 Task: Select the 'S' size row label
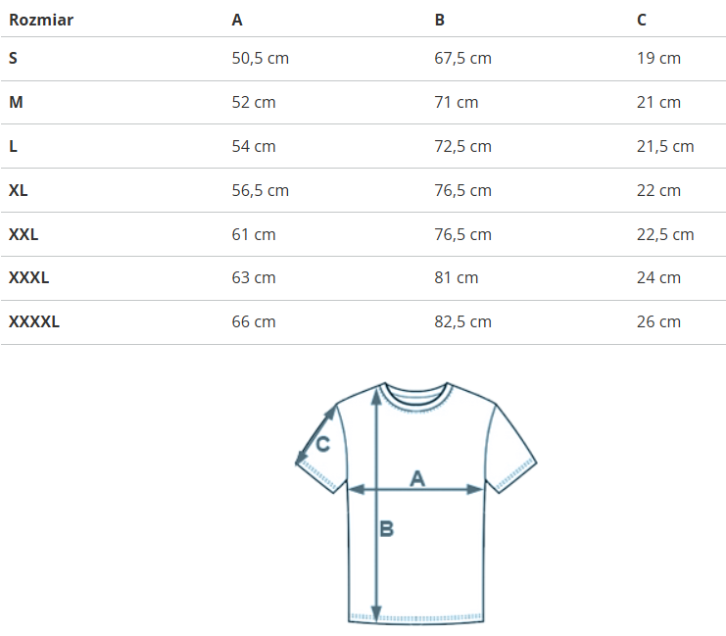14,58
